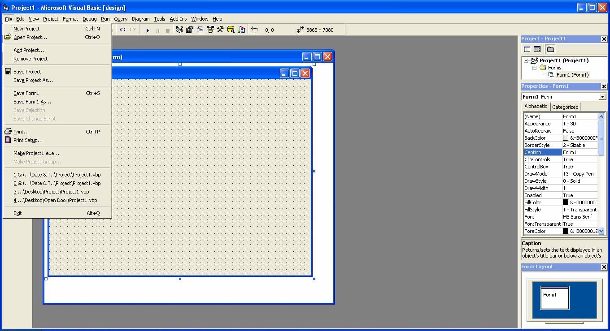Open the Add-Ins menu
The image size is (610, 331).
click(178, 19)
